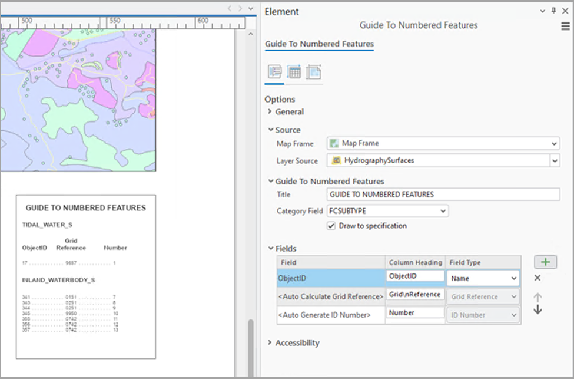Image resolution: width=574 pixels, height=379 pixels.
Task: Open Field Type dropdown for ObjectID row
Action: point(483,278)
